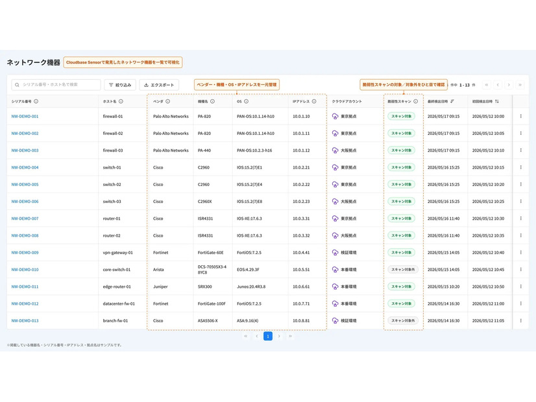The height and width of the screenshot is (402, 536).
Task: Click info icon beside ベンダ header
Action: tap(168, 101)
